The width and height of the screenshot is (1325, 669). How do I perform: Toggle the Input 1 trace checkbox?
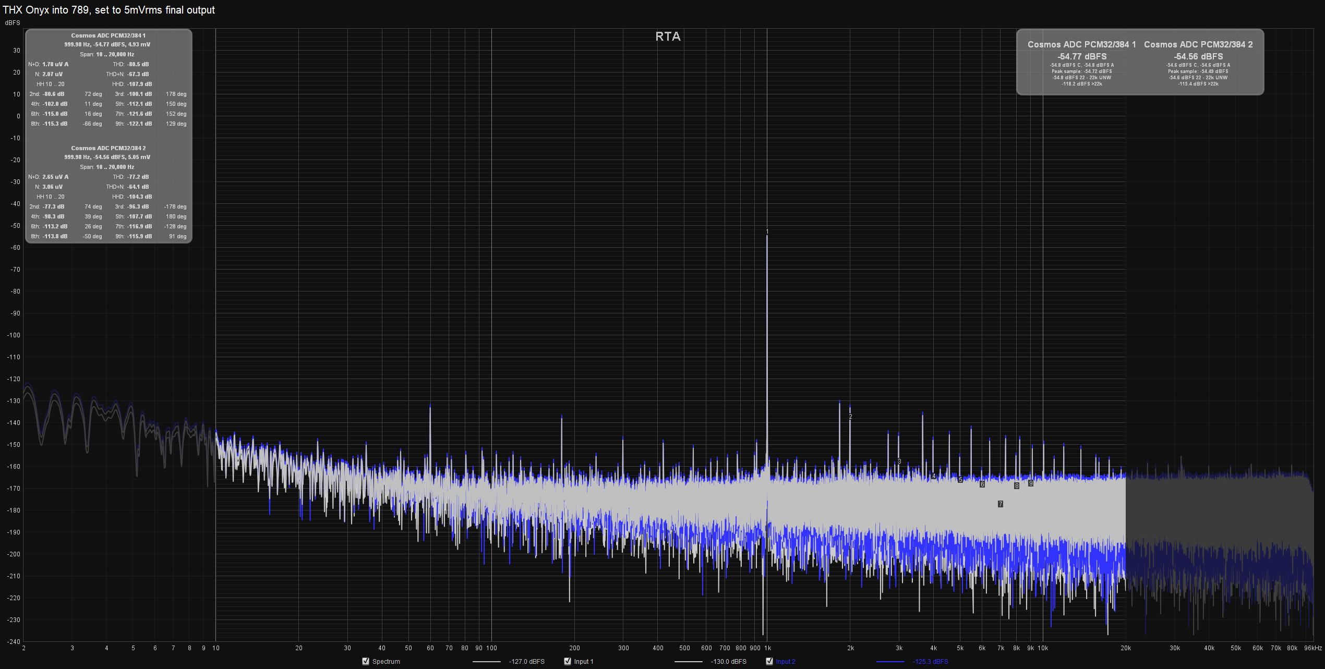pyautogui.click(x=568, y=661)
